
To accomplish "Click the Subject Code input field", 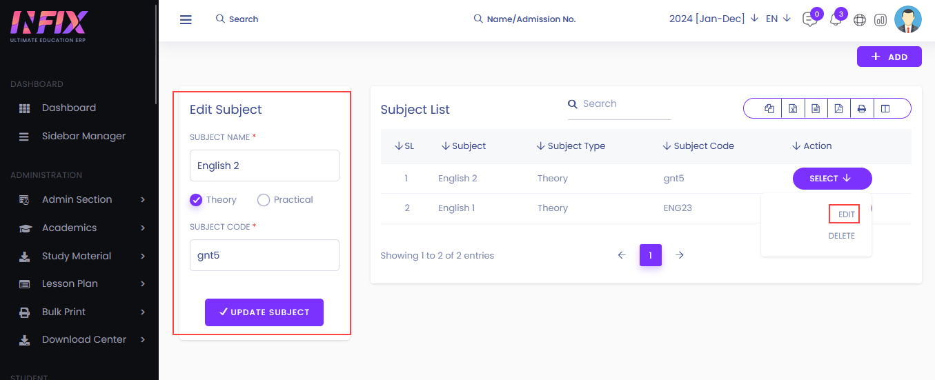I will (x=264, y=255).
